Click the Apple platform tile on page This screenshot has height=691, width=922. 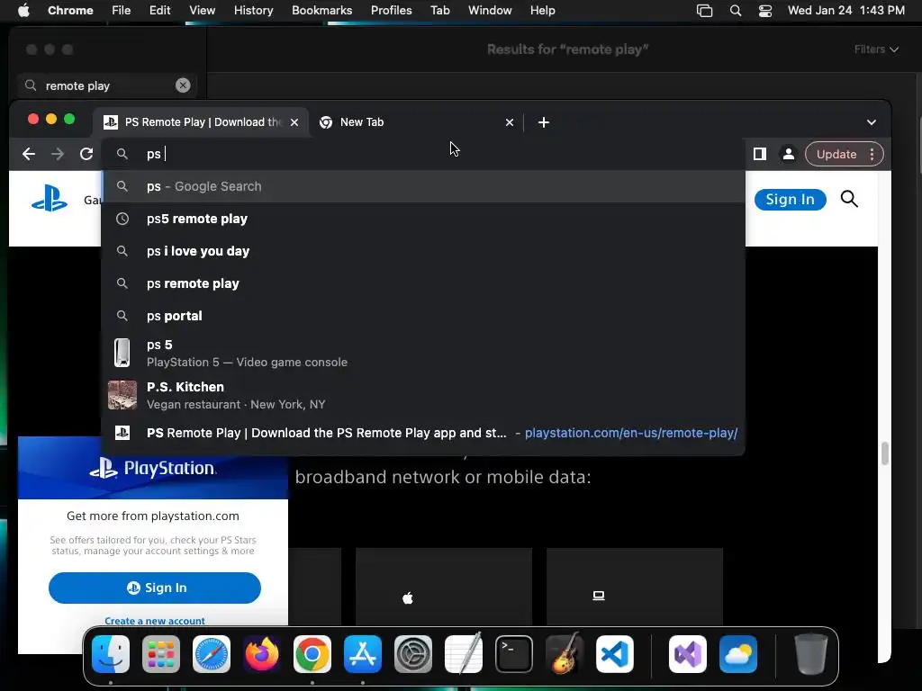click(444, 587)
